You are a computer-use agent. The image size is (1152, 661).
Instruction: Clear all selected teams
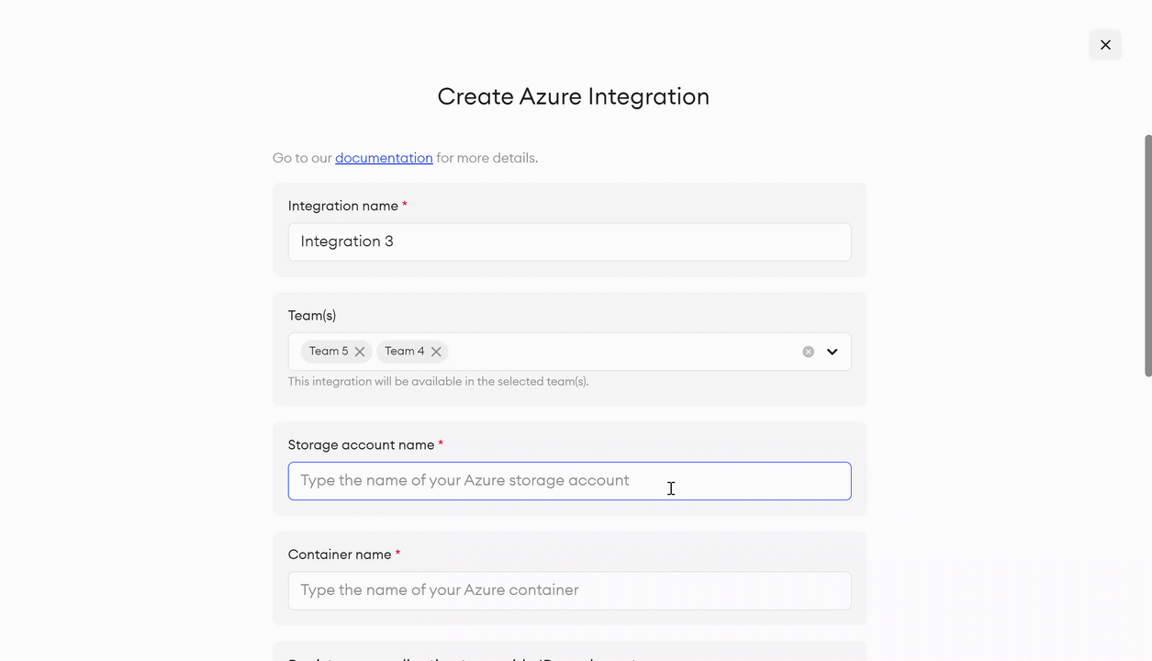point(808,352)
